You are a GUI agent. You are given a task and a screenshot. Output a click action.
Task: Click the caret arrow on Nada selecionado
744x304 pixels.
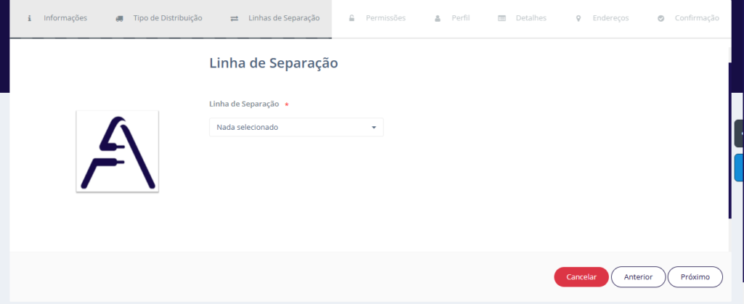tap(373, 128)
